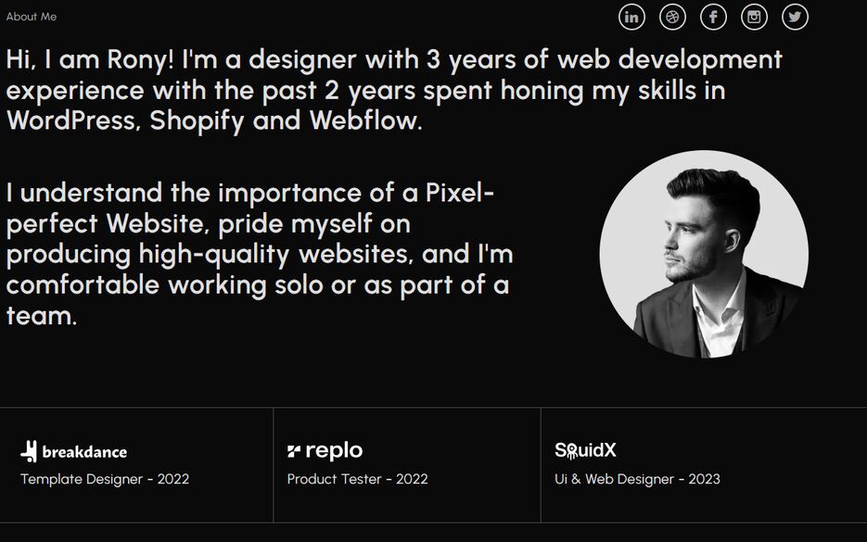Open the LinkedIn social profile icon
Viewport: 867px width, 542px height.
pyautogui.click(x=631, y=17)
